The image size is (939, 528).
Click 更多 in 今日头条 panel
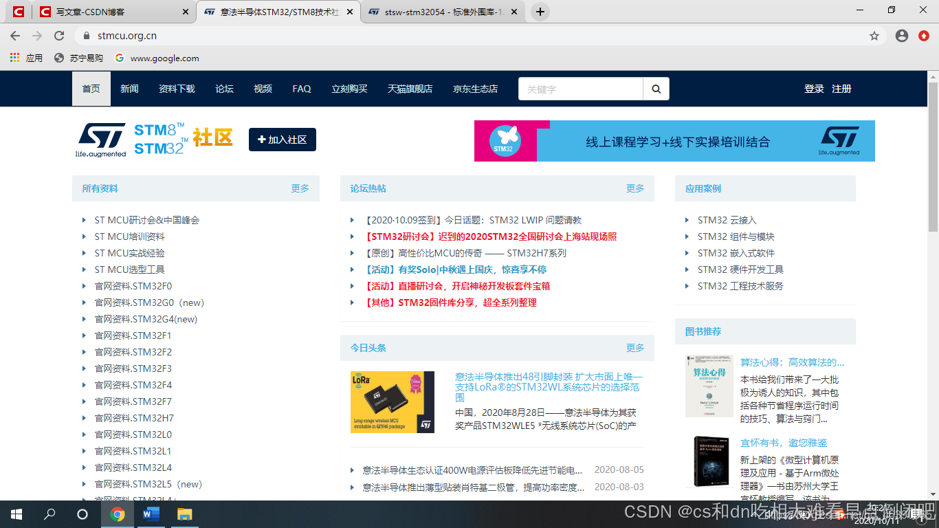pyautogui.click(x=635, y=348)
